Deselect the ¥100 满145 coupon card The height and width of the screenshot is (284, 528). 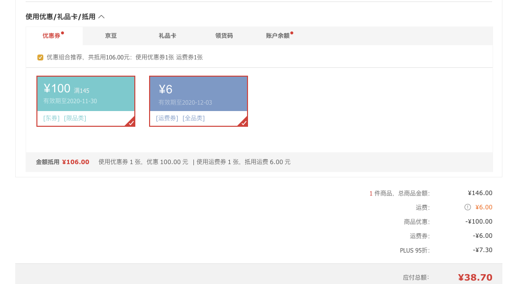(86, 101)
